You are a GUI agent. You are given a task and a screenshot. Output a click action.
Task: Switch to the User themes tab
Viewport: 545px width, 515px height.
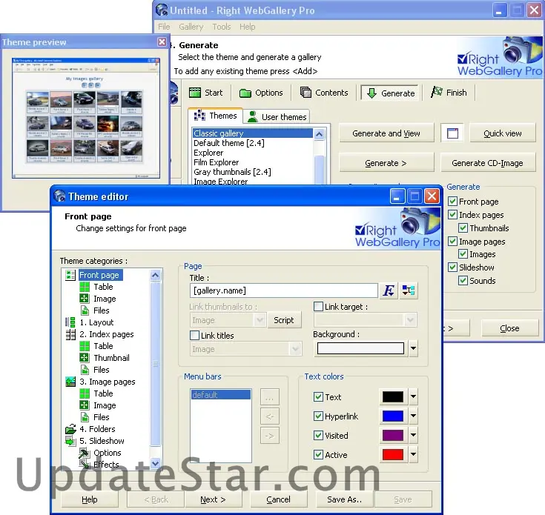(x=277, y=116)
